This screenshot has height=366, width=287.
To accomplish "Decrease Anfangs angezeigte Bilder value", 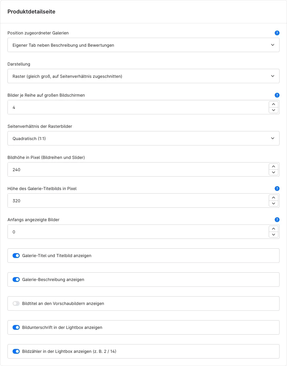I will tap(274, 235).
